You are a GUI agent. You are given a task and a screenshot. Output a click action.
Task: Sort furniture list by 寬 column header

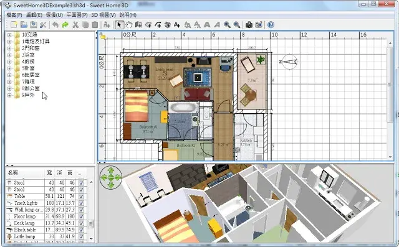[x=50, y=172]
